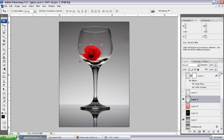The height and width of the screenshot is (140, 224).
Task: Show the Background layer visibility
Action: pyautogui.click(x=183, y=127)
